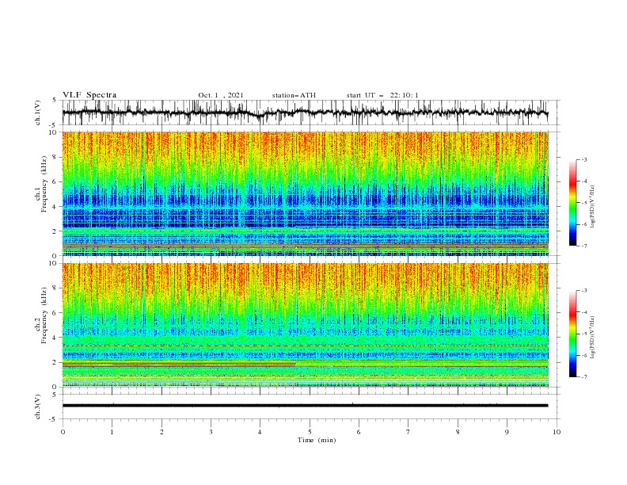Click the "ch.3(V)" axis label
This screenshot has height=485, width=627.
[x=38, y=407]
